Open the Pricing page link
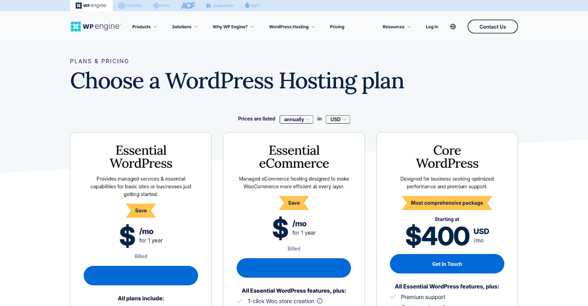 (337, 27)
